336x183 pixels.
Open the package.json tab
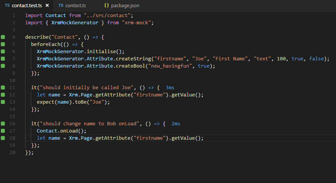122,6
